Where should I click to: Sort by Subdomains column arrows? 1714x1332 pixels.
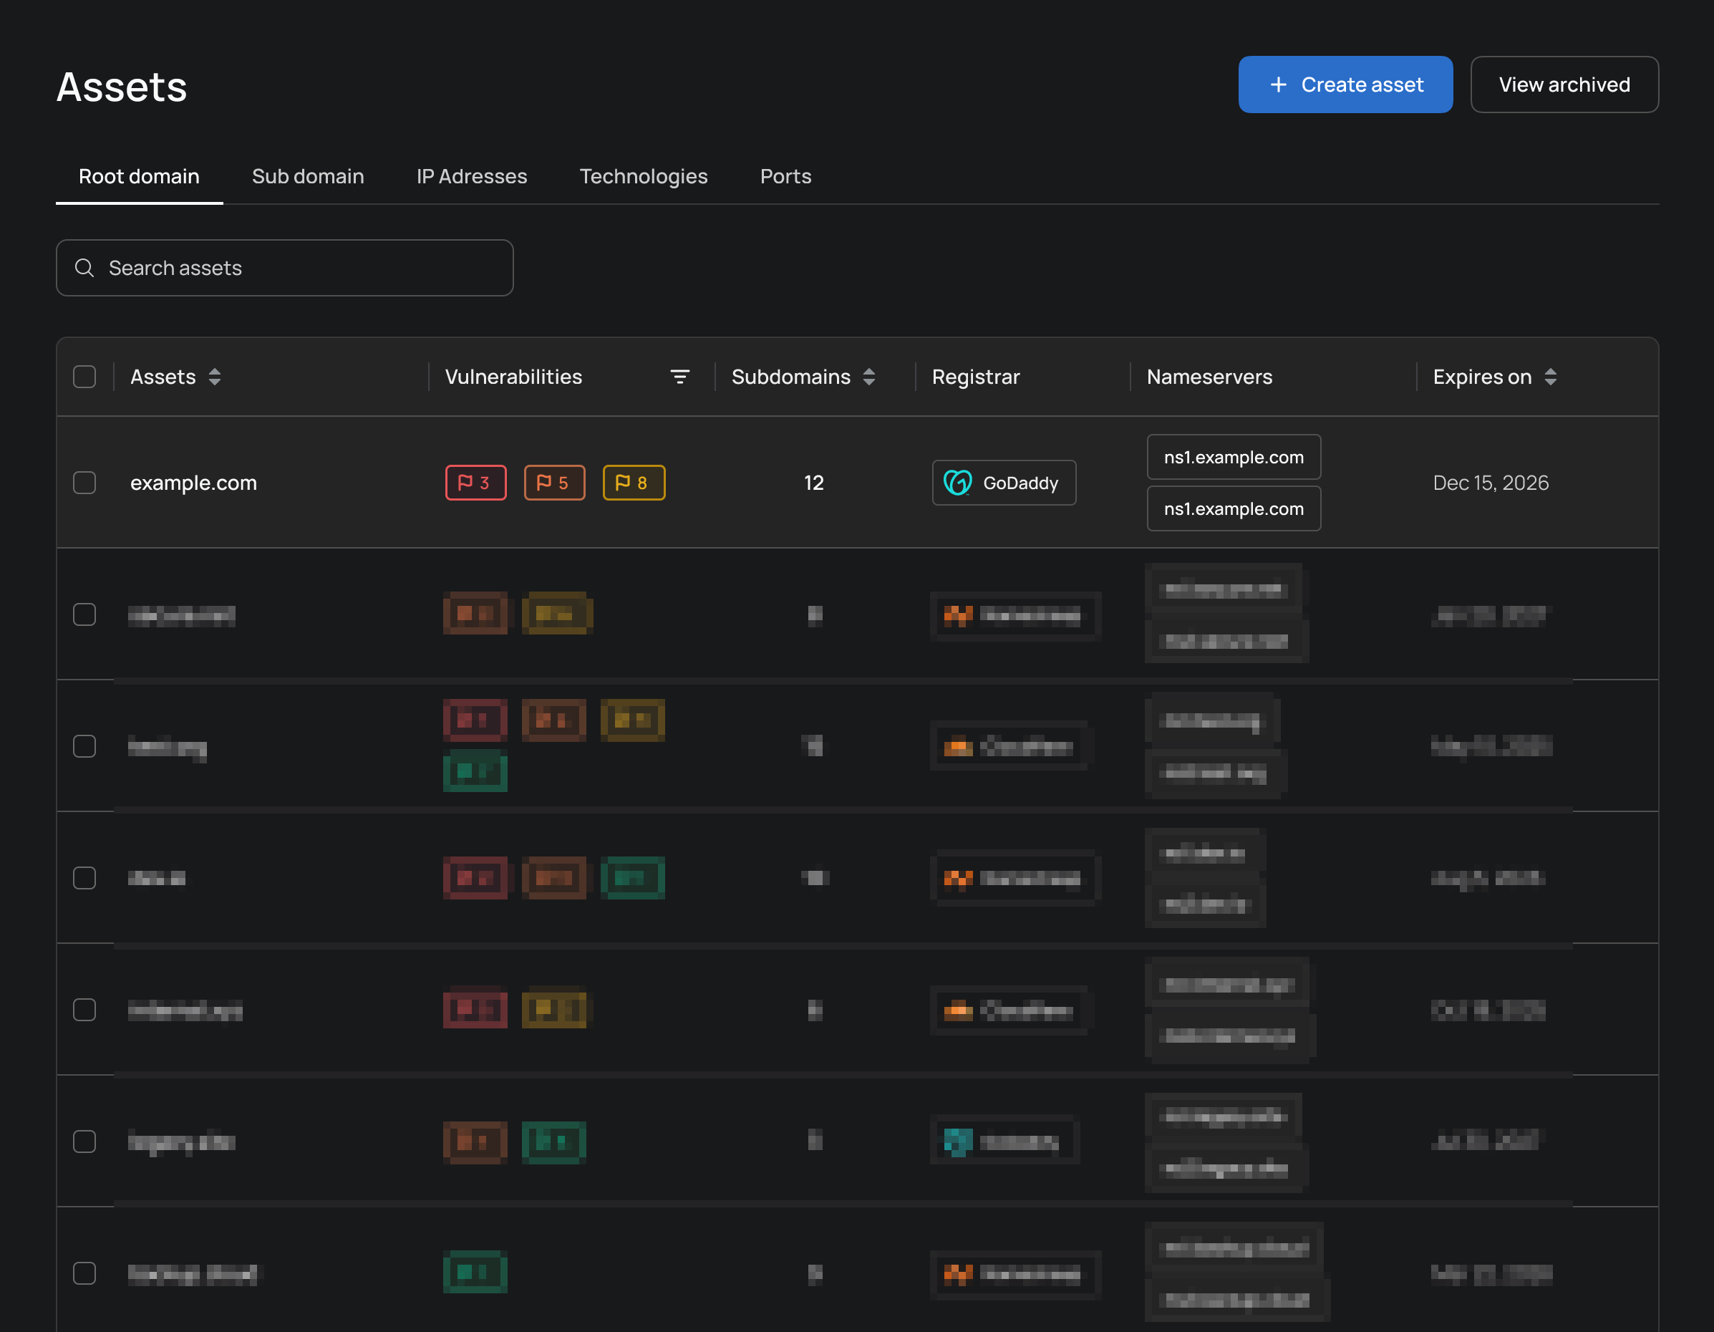(x=868, y=377)
